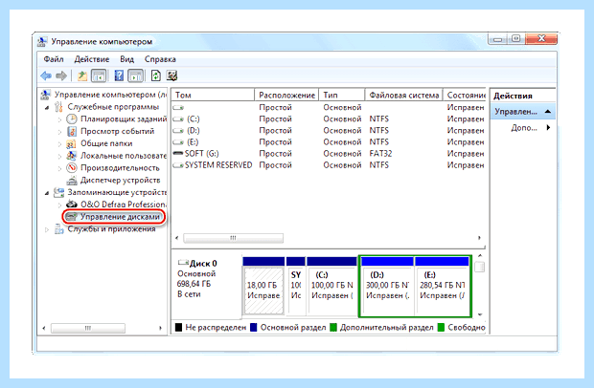Image resolution: width=594 pixels, height=388 pixels.
Task: Select the (D:) 300,00 ГБ partition block
Action: tap(387, 286)
